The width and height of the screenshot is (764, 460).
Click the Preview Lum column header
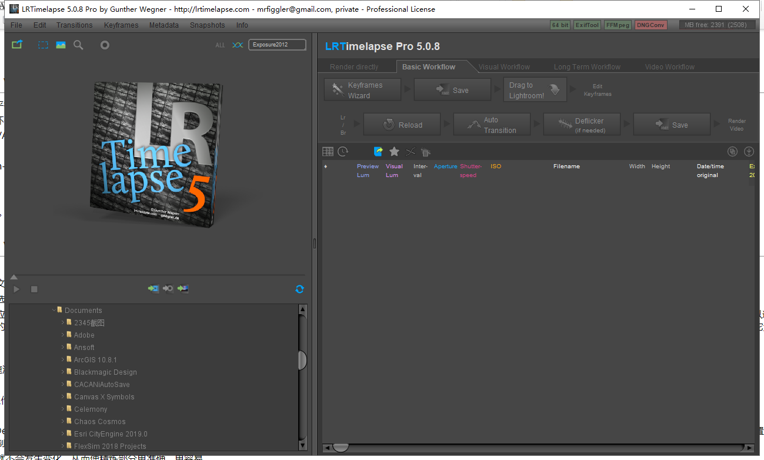tap(368, 171)
